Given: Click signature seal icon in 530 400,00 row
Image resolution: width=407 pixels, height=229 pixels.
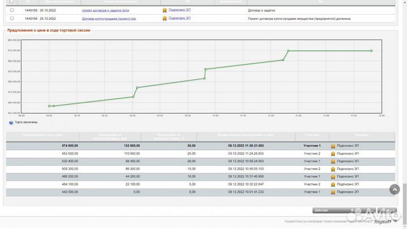Looking at the screenshot, I should pos(333,161).
